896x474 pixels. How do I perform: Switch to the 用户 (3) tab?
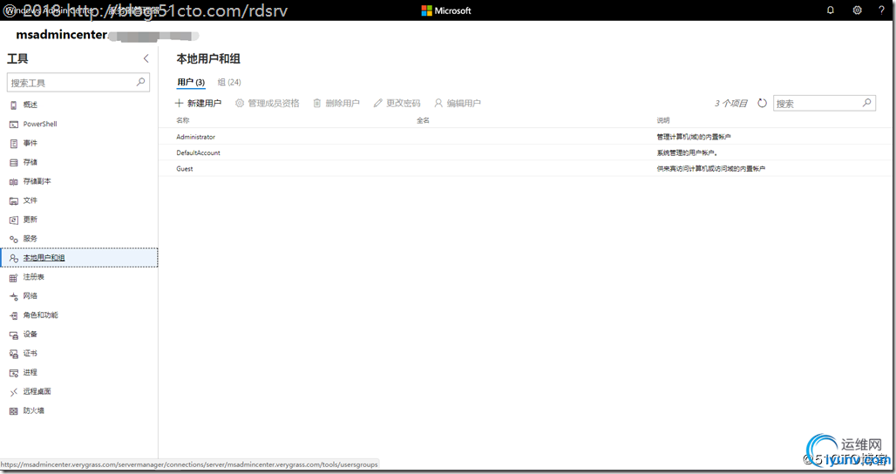191,82
